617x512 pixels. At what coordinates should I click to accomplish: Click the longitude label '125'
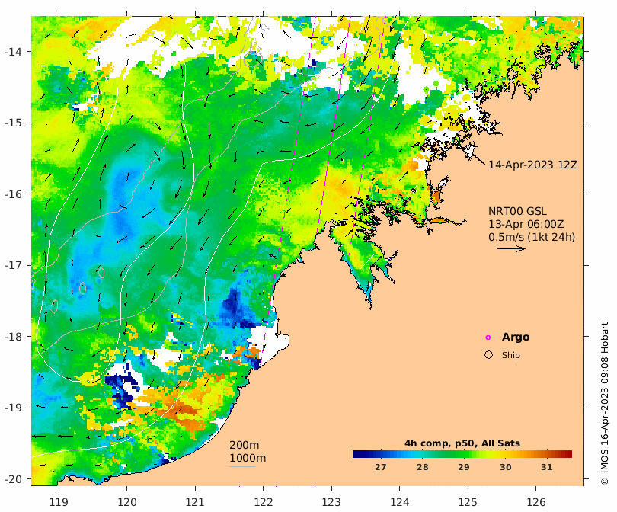tap(468, 503)
